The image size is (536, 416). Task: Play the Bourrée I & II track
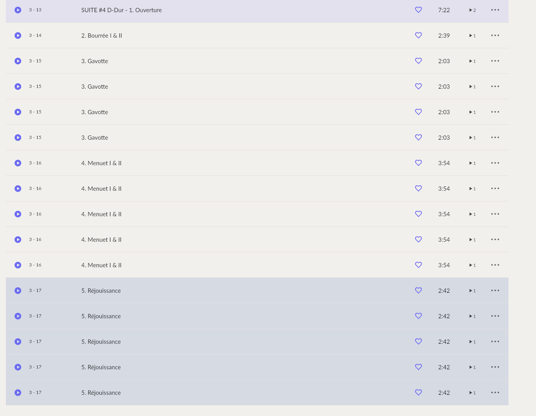click(x=18, y=35)
